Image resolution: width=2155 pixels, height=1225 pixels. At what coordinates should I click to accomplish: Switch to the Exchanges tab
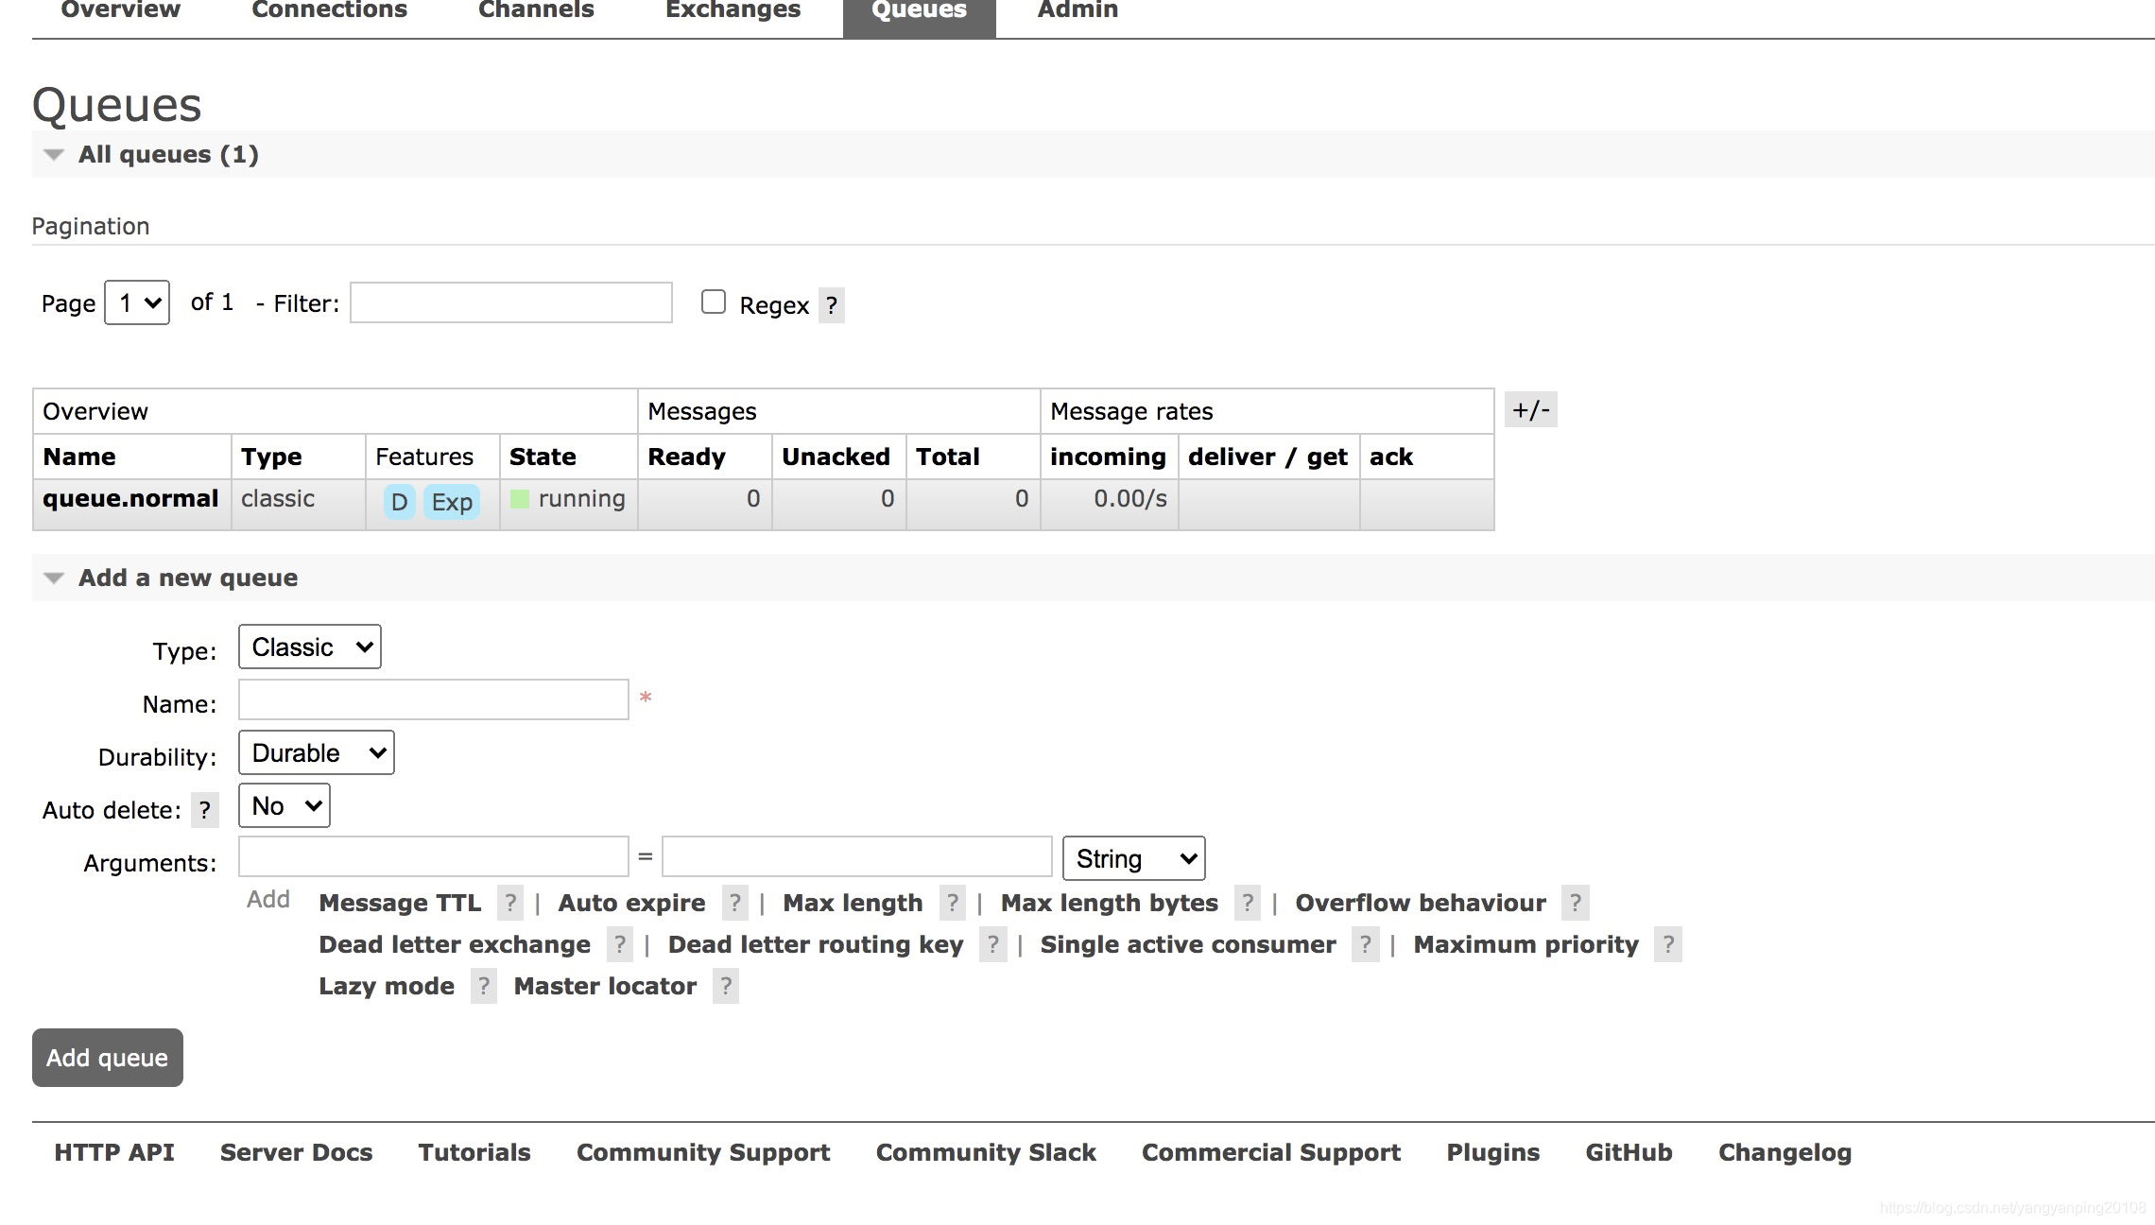tap(733, 11)
